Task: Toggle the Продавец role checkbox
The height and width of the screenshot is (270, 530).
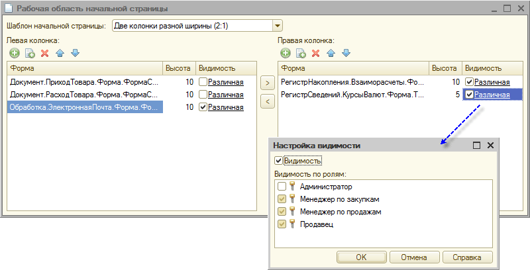Action: (282, 224)
